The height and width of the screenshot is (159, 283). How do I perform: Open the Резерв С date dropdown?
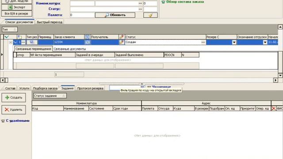(234, 42)
